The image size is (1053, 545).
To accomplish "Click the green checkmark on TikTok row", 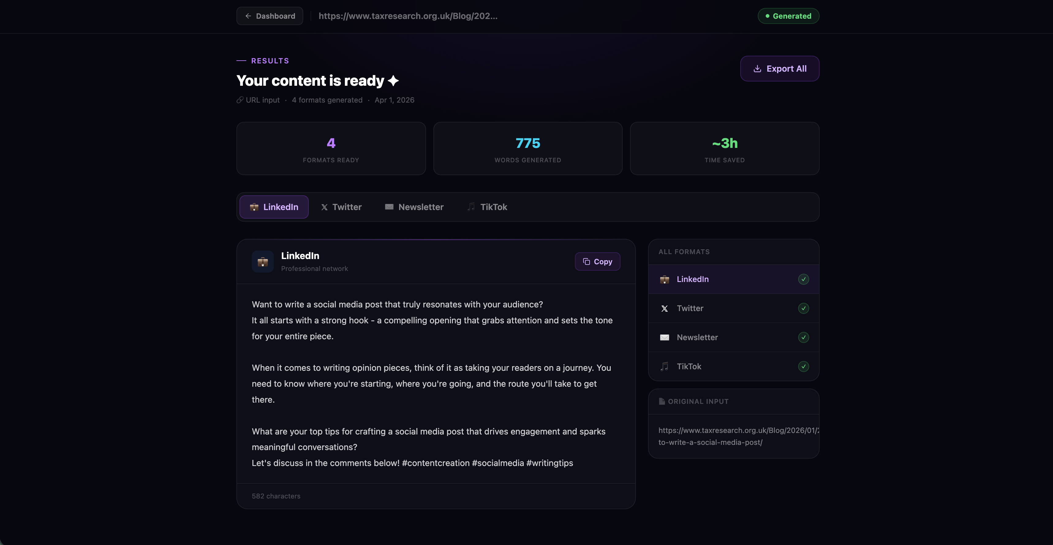I will point(803,366).
